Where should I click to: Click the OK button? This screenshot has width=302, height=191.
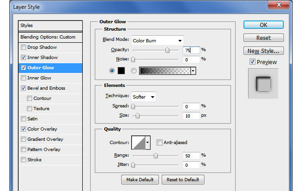[263, 25]
